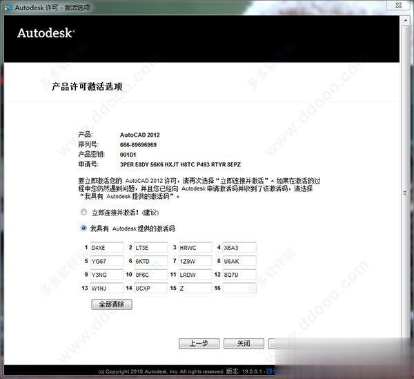Click the 序列号 label
This screenshot has width=414, height=379.
point(88,144)
